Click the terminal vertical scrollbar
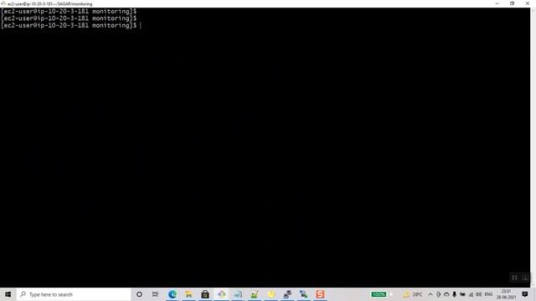Image resolution: width=536 pixels, height=301 pixels. pyautogui.click(x=533, y=147)
